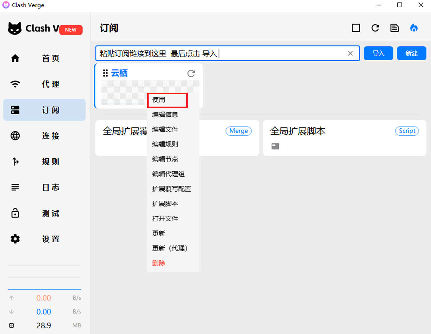Click the 新建 new button

pyautogui.click(x=412, y=53)
